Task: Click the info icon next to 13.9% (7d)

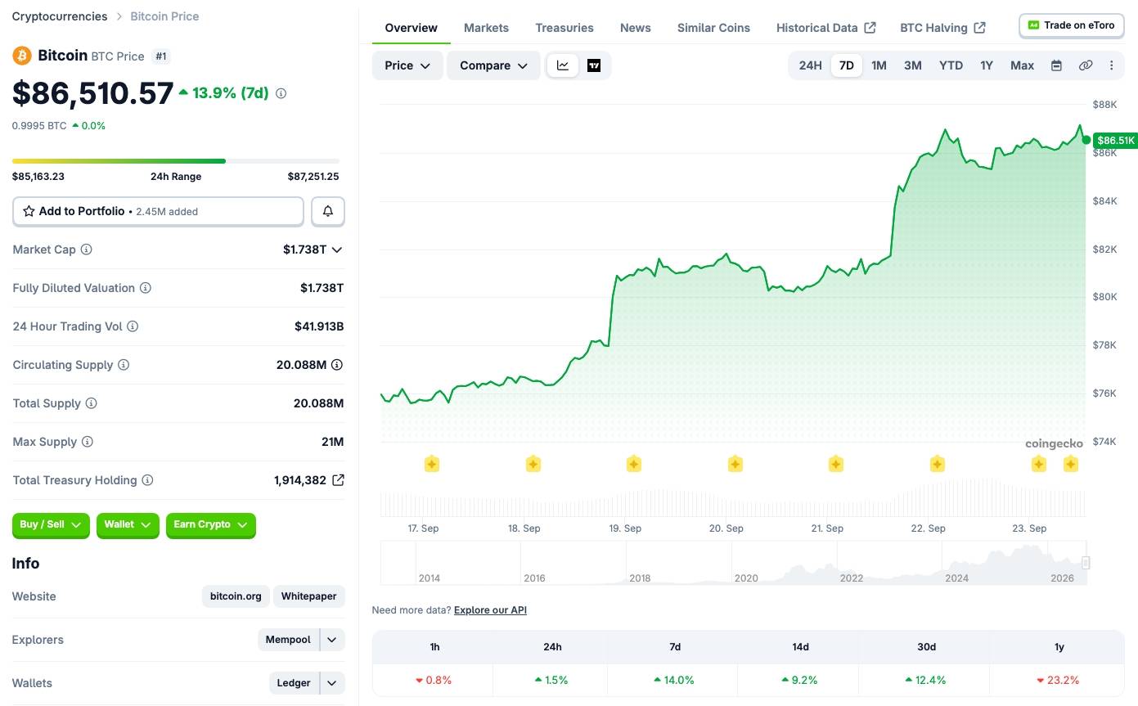Action: click(x=281, y=93)
